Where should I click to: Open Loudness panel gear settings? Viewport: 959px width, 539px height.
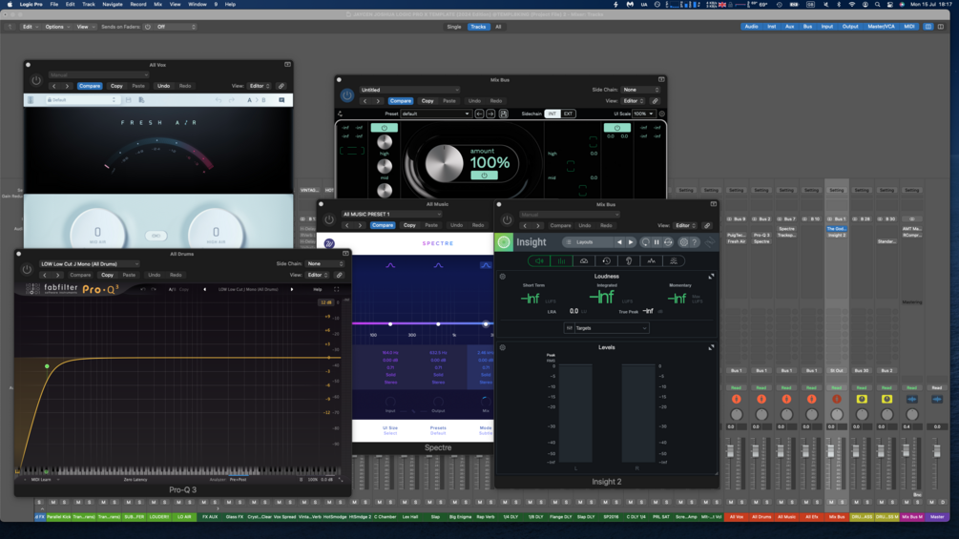click(503, 277)
